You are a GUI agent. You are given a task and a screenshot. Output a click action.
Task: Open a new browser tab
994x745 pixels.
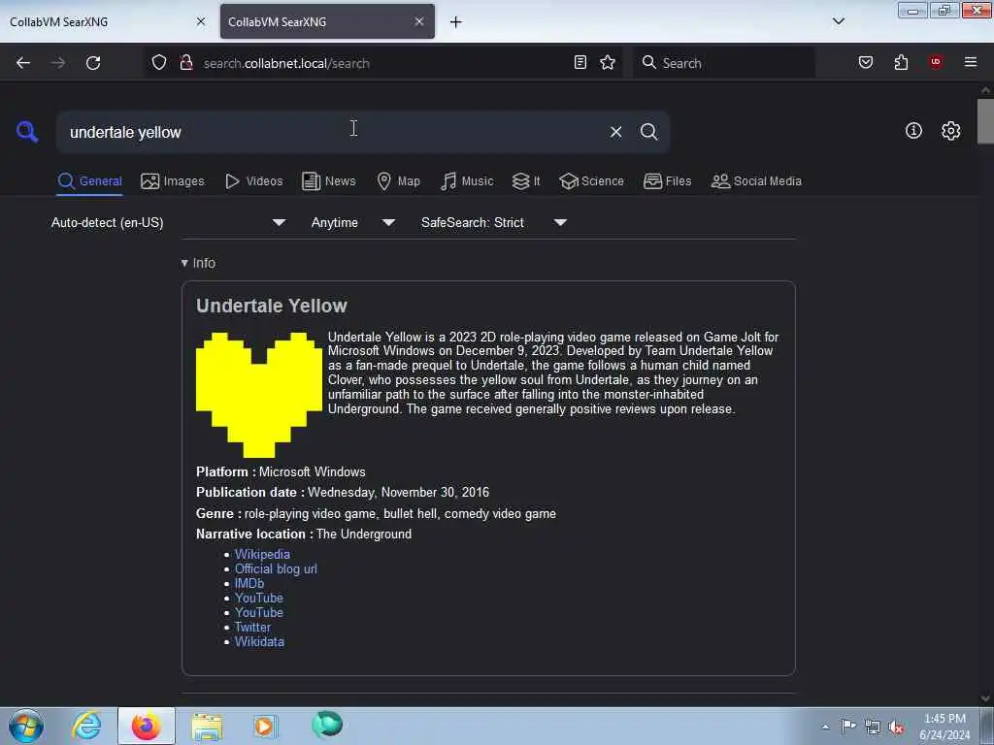coord(456,22)
